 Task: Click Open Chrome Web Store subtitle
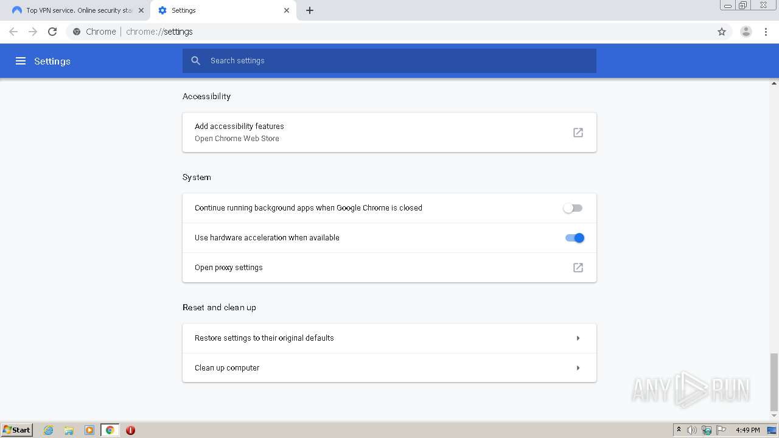237,139
